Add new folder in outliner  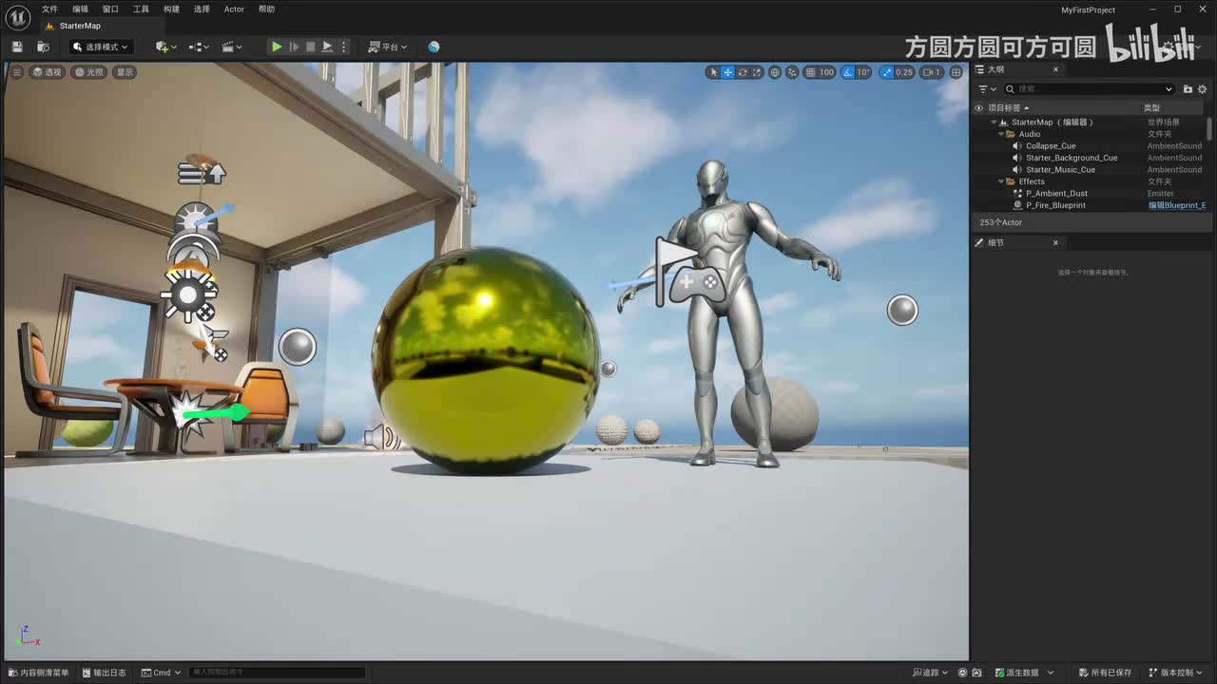(1188, 89)
